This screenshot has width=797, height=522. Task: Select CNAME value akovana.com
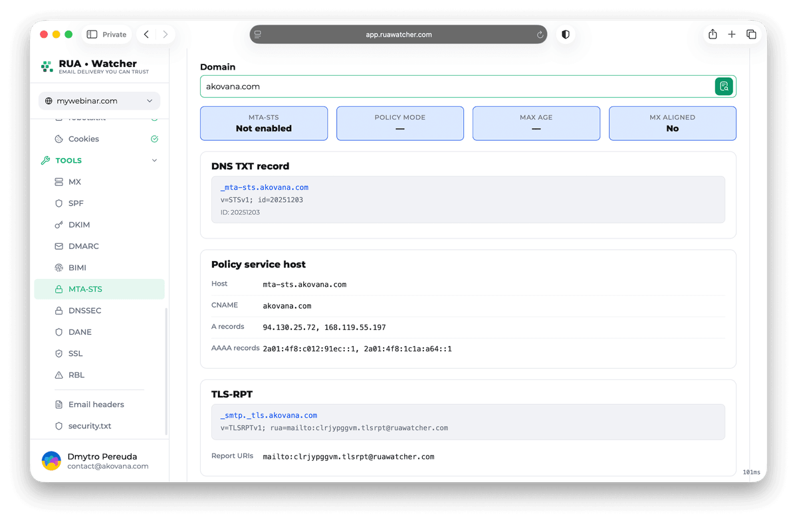point(287,306)
